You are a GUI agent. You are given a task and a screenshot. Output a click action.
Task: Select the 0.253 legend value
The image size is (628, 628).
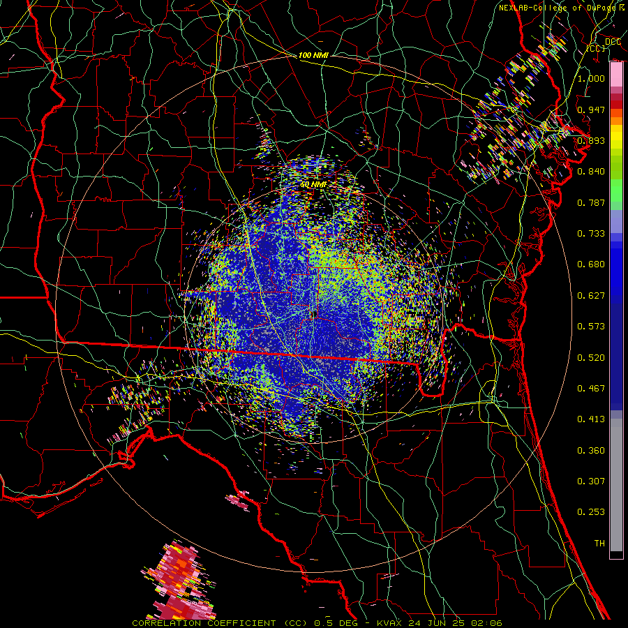(591, 512)
